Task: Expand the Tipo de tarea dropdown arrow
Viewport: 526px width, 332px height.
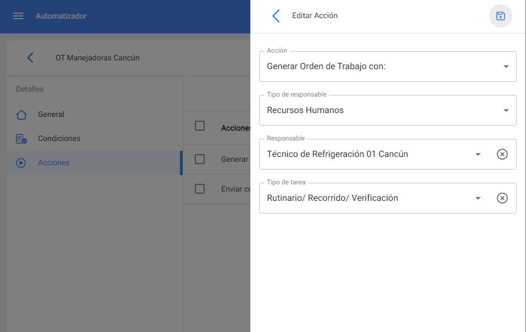Action: pyautogui.click(x=478, y=198)
